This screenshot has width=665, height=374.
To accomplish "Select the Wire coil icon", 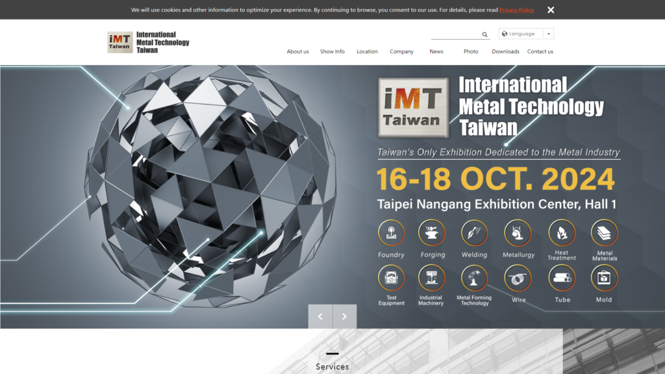I will 518,278.
